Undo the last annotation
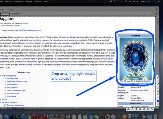Image resolution: width=163 pixels, height=119 pixels. 158,104
